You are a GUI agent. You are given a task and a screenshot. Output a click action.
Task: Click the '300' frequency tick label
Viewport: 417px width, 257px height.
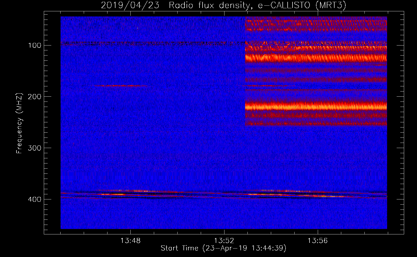(x=35, y=148)
